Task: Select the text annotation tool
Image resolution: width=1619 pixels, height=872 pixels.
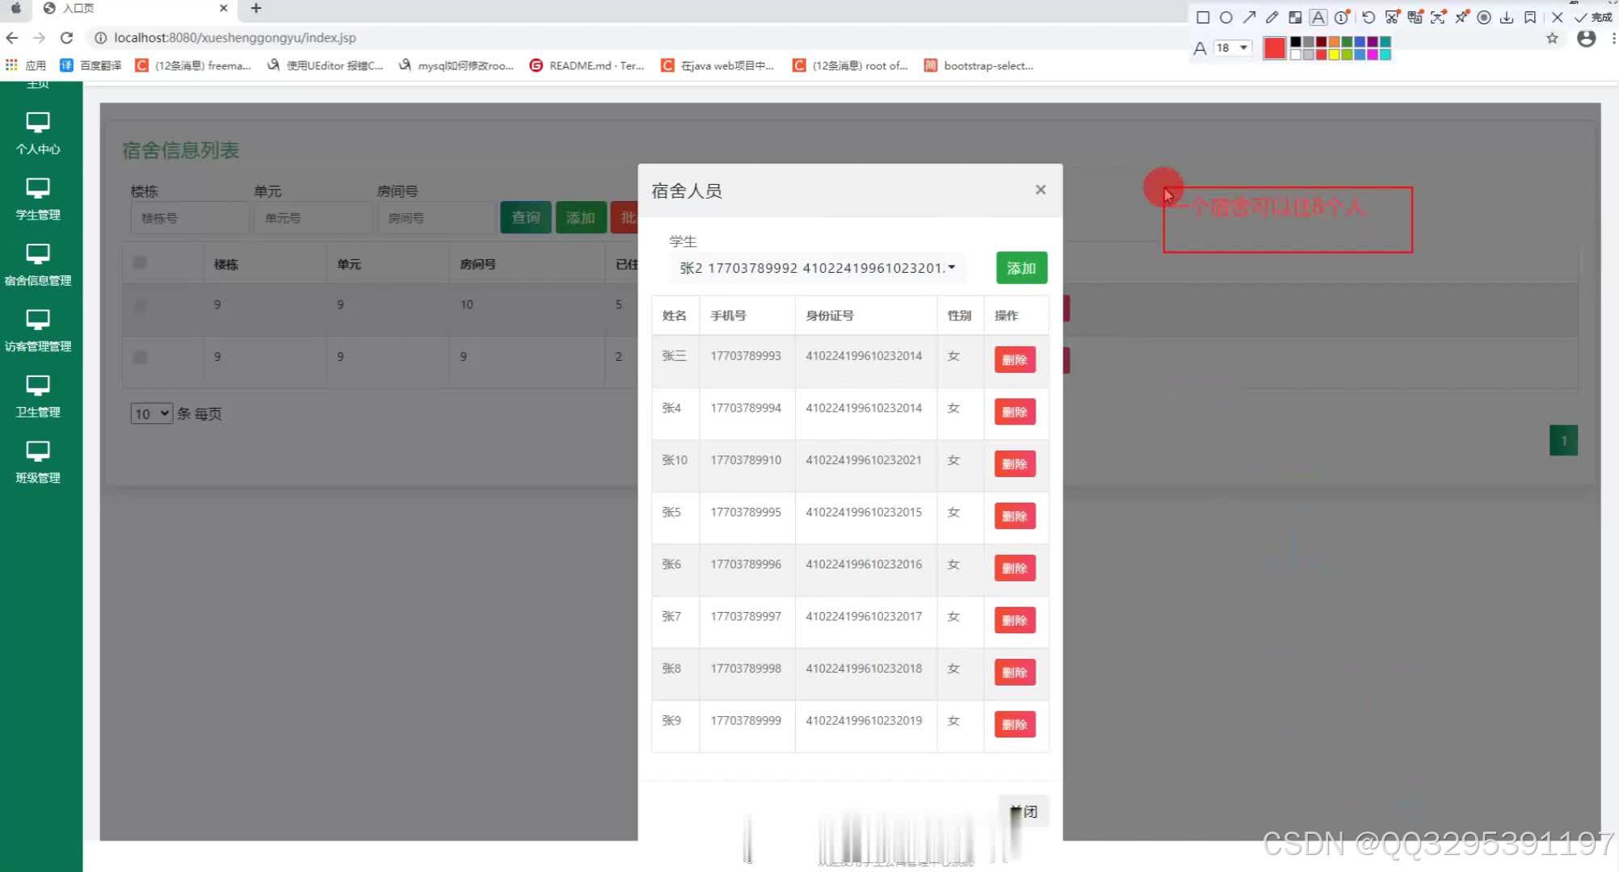Action: 1318,17
